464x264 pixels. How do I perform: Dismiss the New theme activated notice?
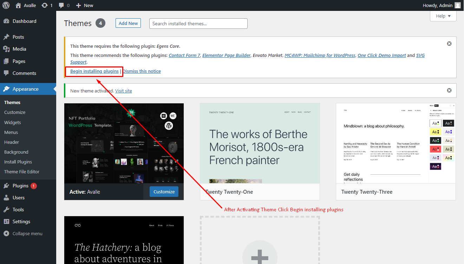(x=449, y=90)
